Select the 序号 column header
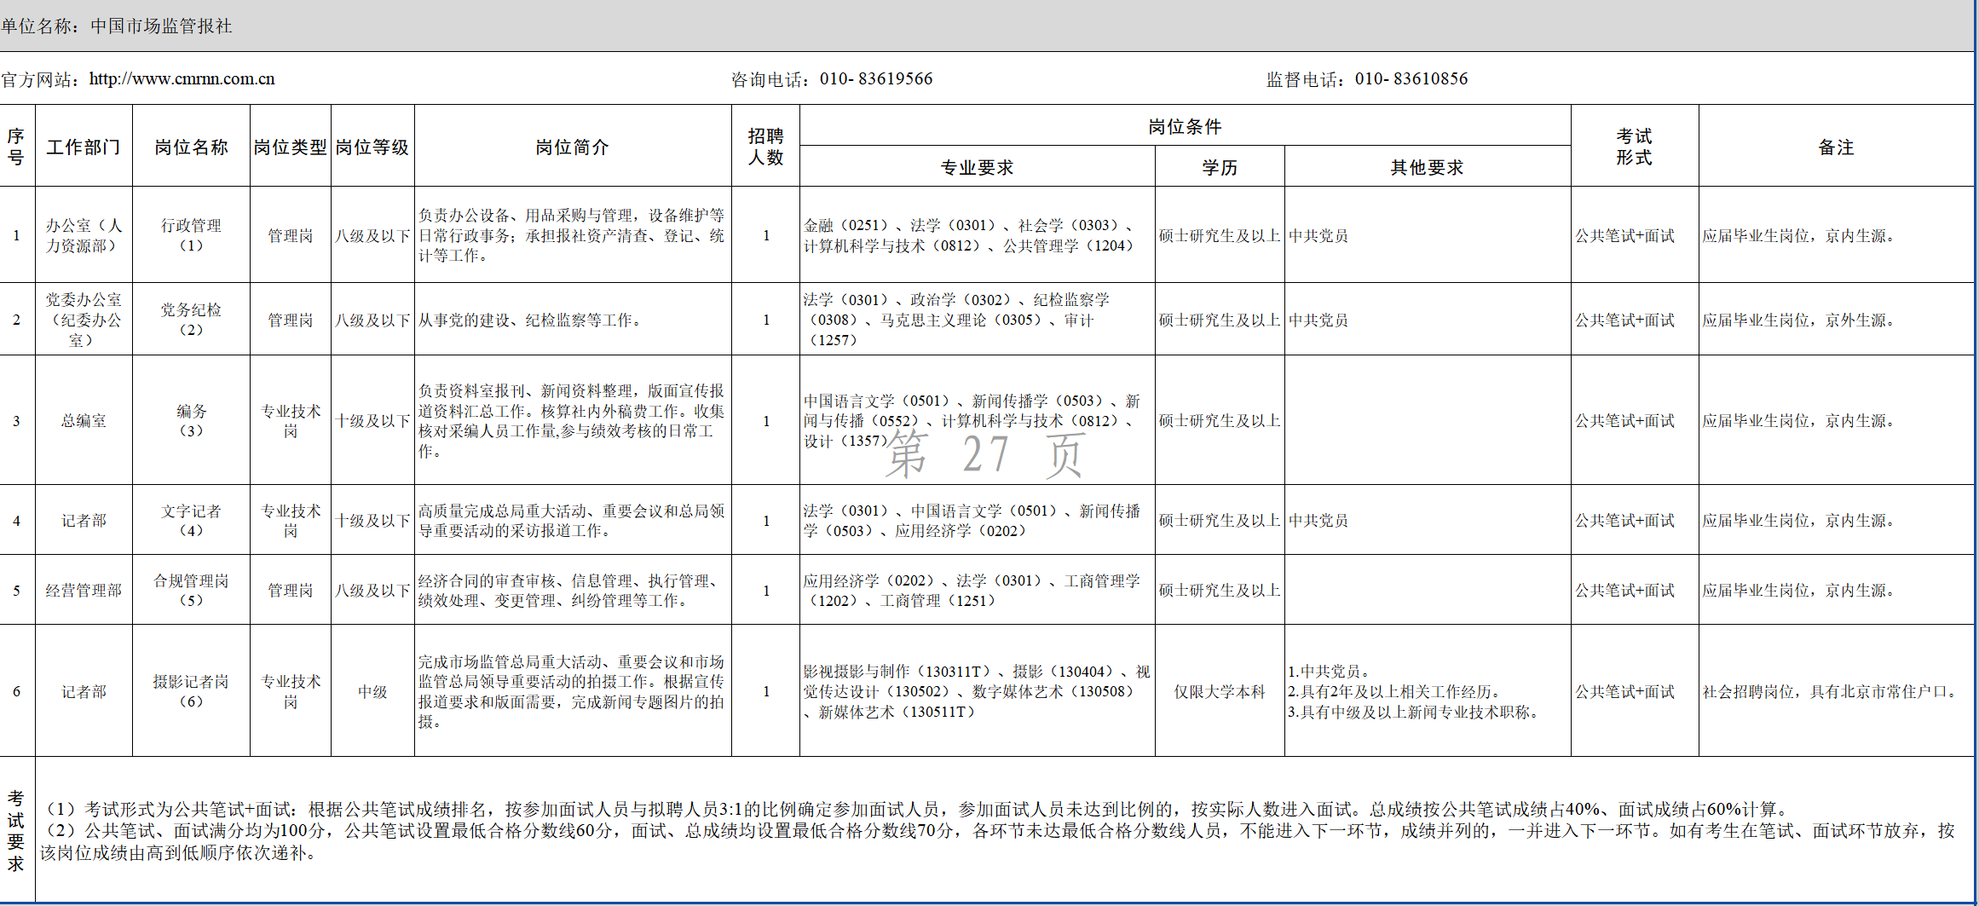The image size is (1979, 906). (16, 147)
